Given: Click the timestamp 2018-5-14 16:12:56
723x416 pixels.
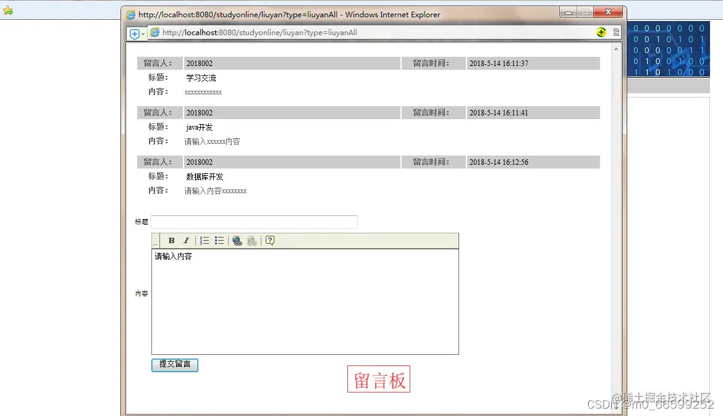Looking at the screenshot, I should (499, 162).
